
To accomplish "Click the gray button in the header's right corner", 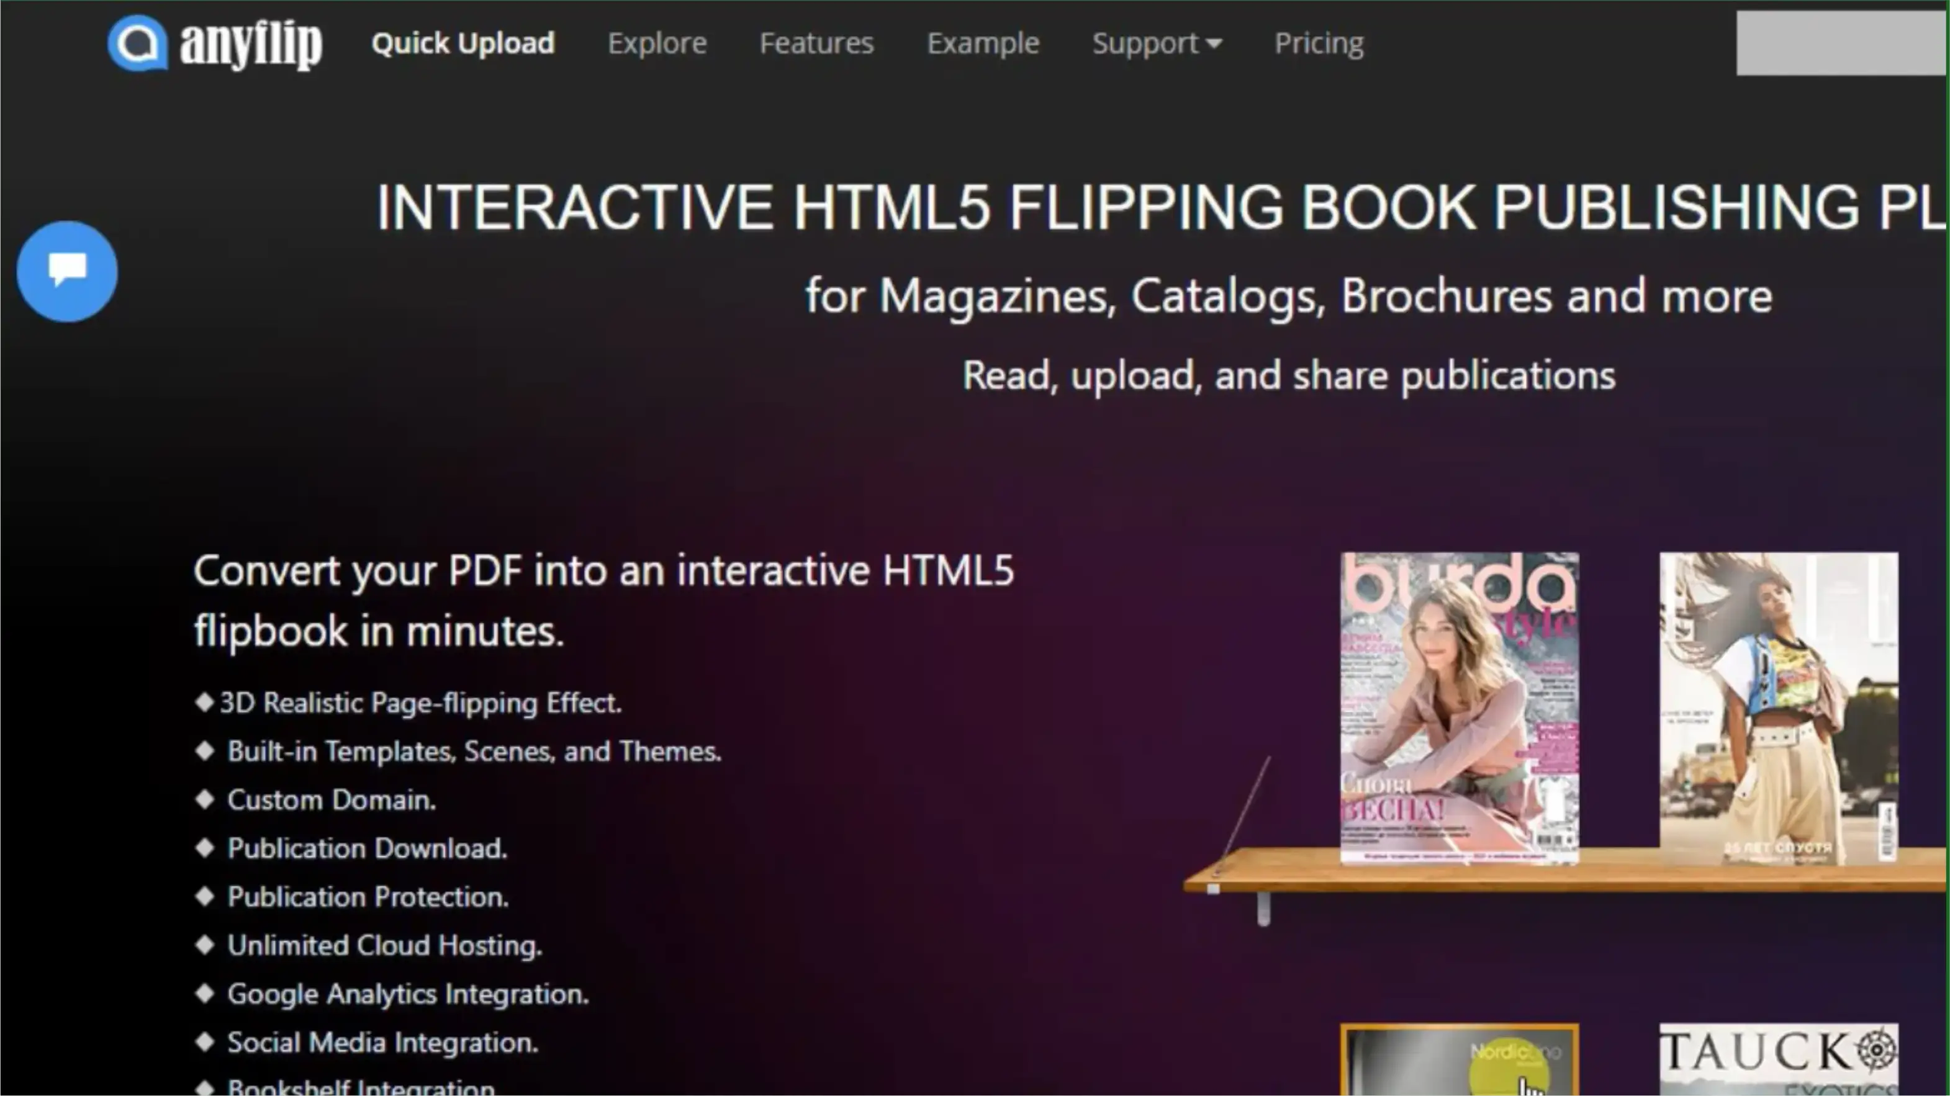I will coord(1841,43).
